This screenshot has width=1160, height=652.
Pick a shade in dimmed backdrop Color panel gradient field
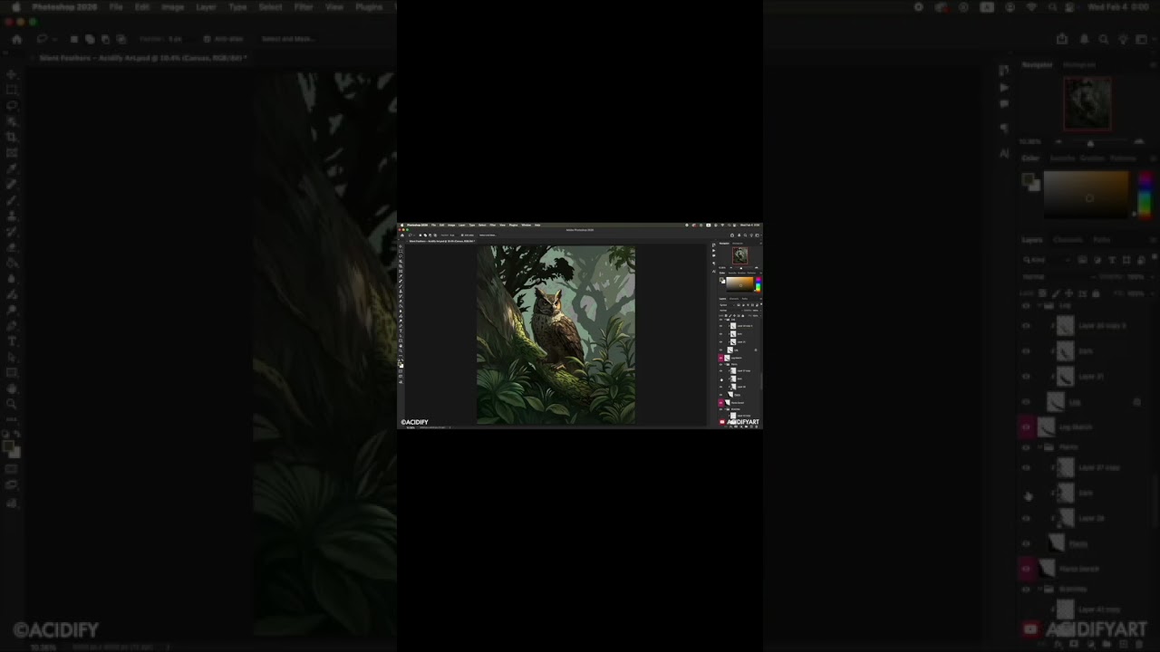tap(1086, 194)
